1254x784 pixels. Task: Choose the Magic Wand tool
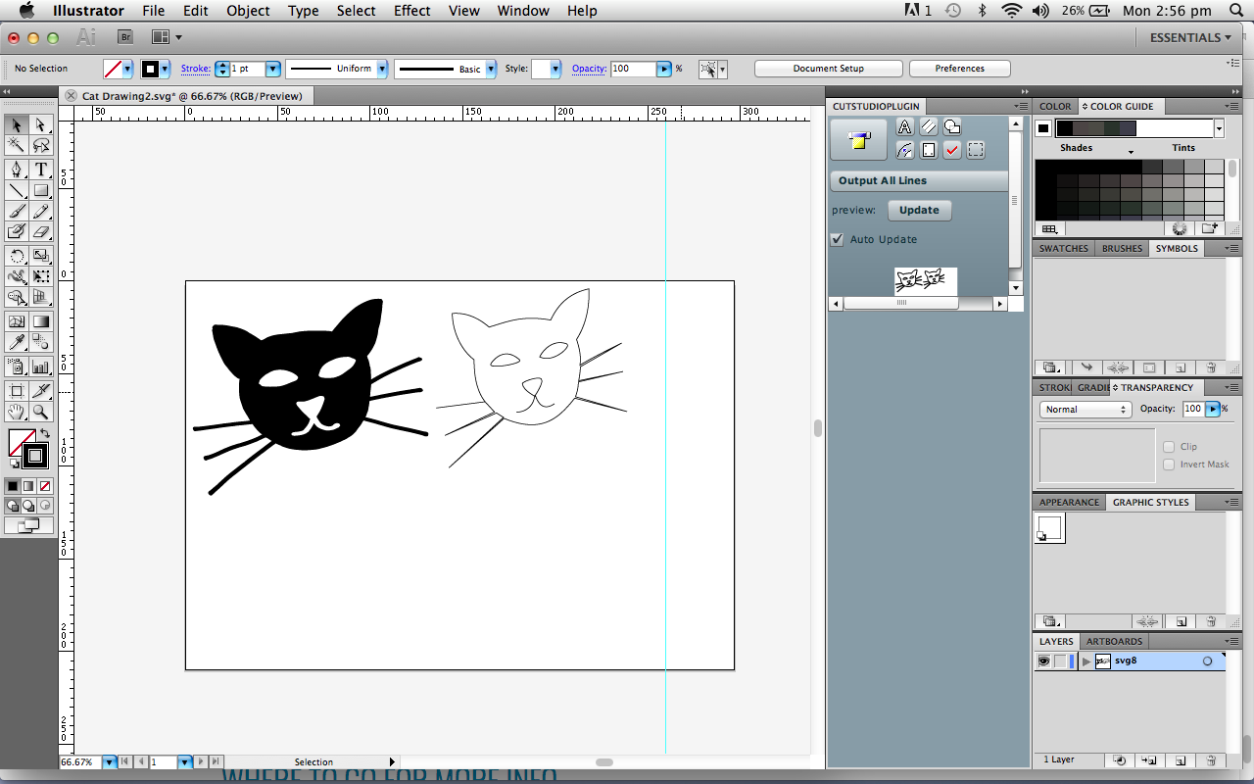pos(17,146)
